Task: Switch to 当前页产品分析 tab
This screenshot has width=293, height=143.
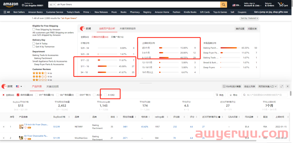Action: [x=107, y=28]
